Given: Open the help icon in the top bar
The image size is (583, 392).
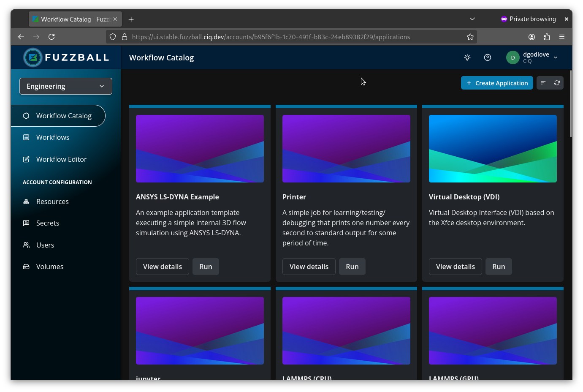Looking at the screenshot, I should coord(488,57).
